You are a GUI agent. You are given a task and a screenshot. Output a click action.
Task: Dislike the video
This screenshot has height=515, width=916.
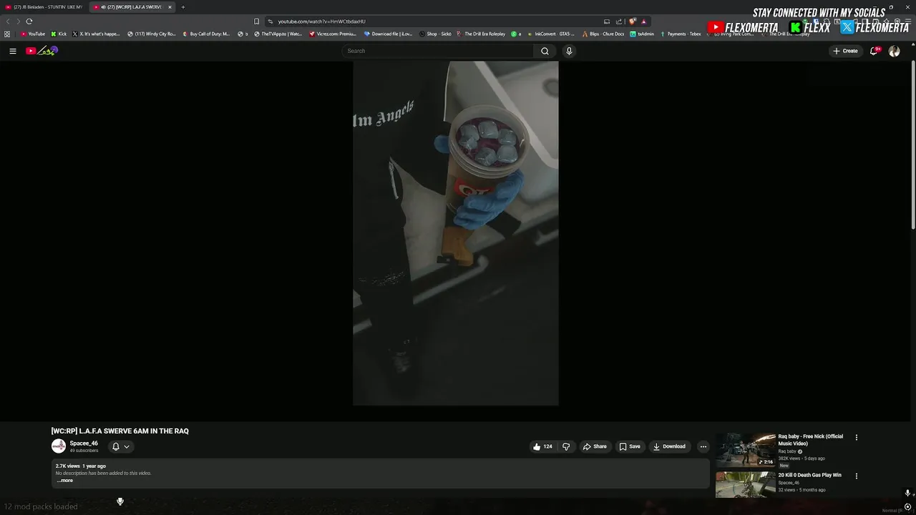(566, 446)
